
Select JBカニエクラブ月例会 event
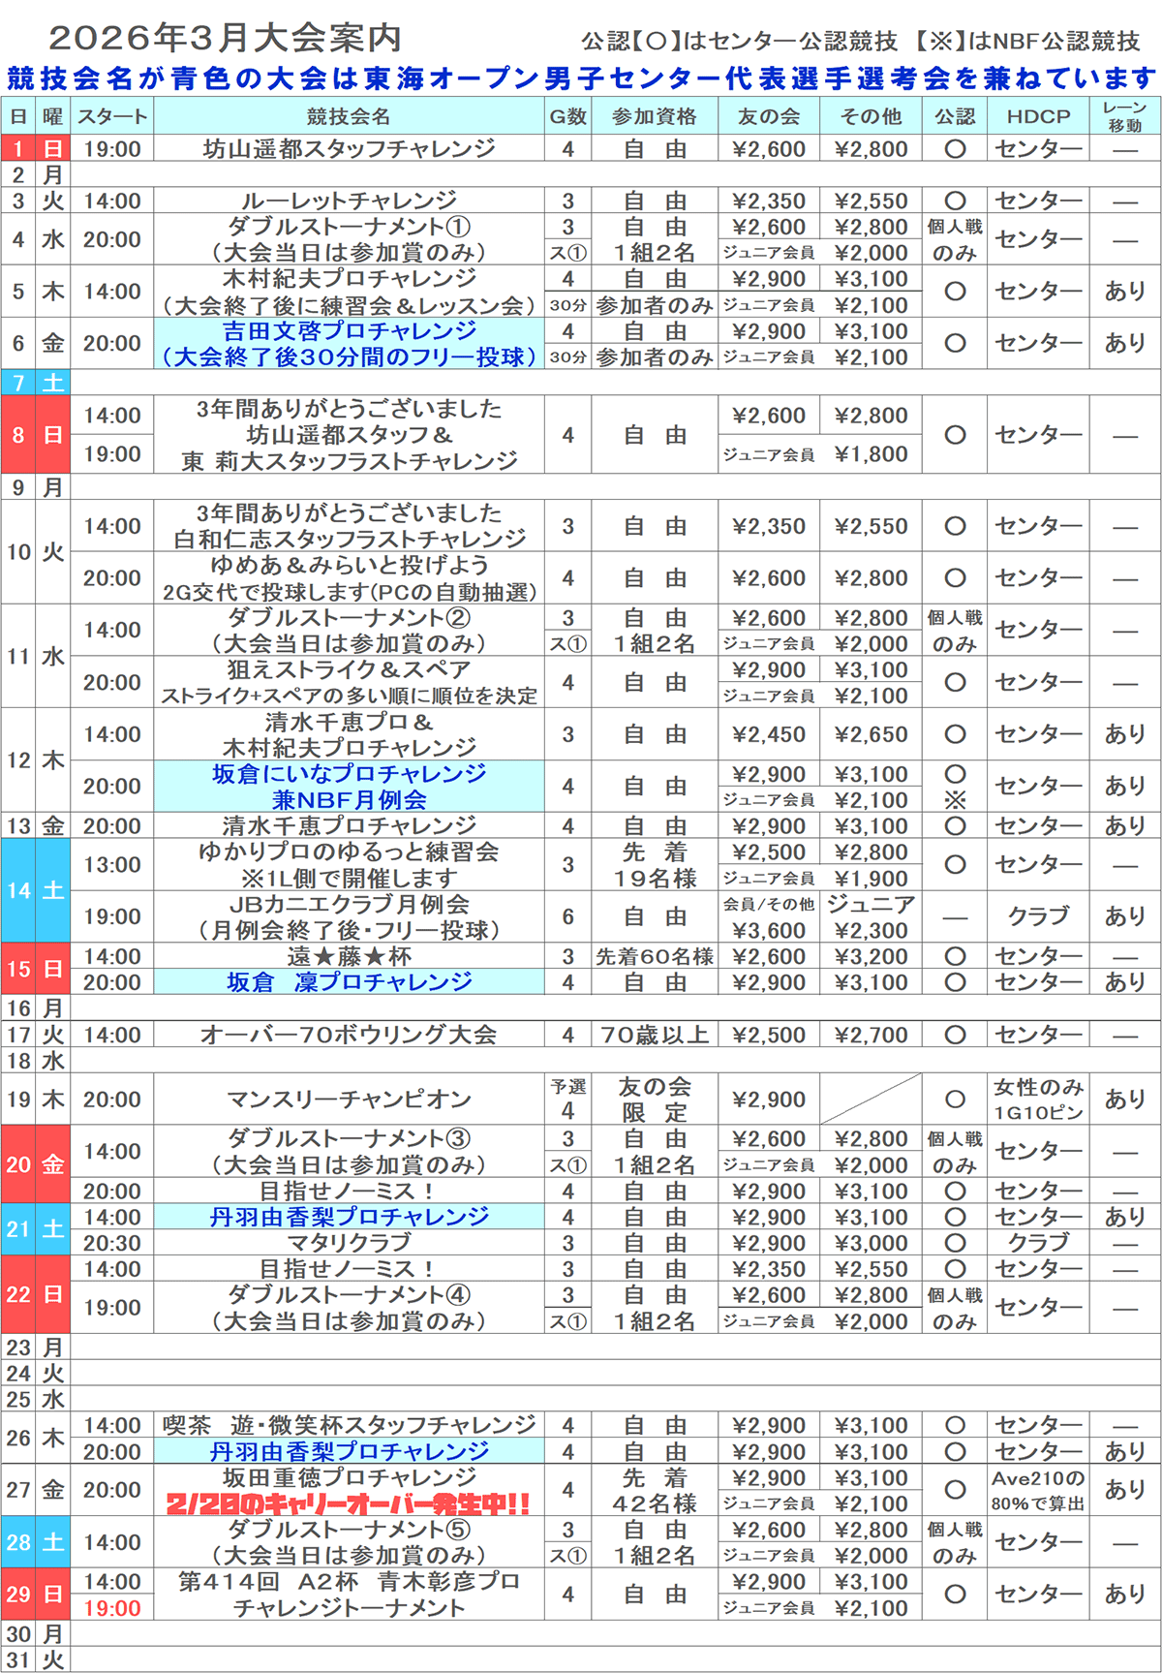click(349, 916)
